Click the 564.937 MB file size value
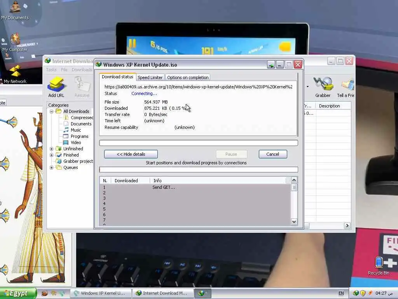The width and height of the screenshot is (398, 299). (156, 102)
